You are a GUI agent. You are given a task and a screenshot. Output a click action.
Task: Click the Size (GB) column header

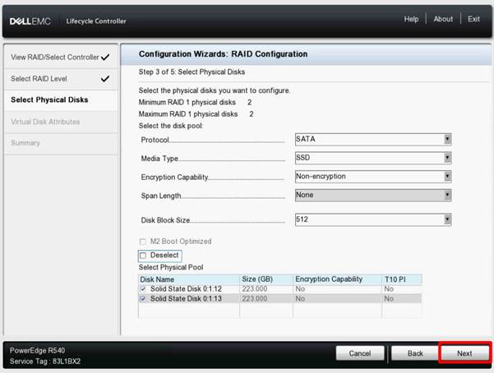tap(266, 279)
